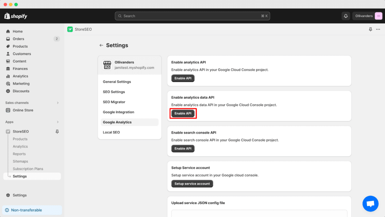The width and height of the screenshot is (385, 217).
Task: Open the chat support bubble
Action: [370, 204]
